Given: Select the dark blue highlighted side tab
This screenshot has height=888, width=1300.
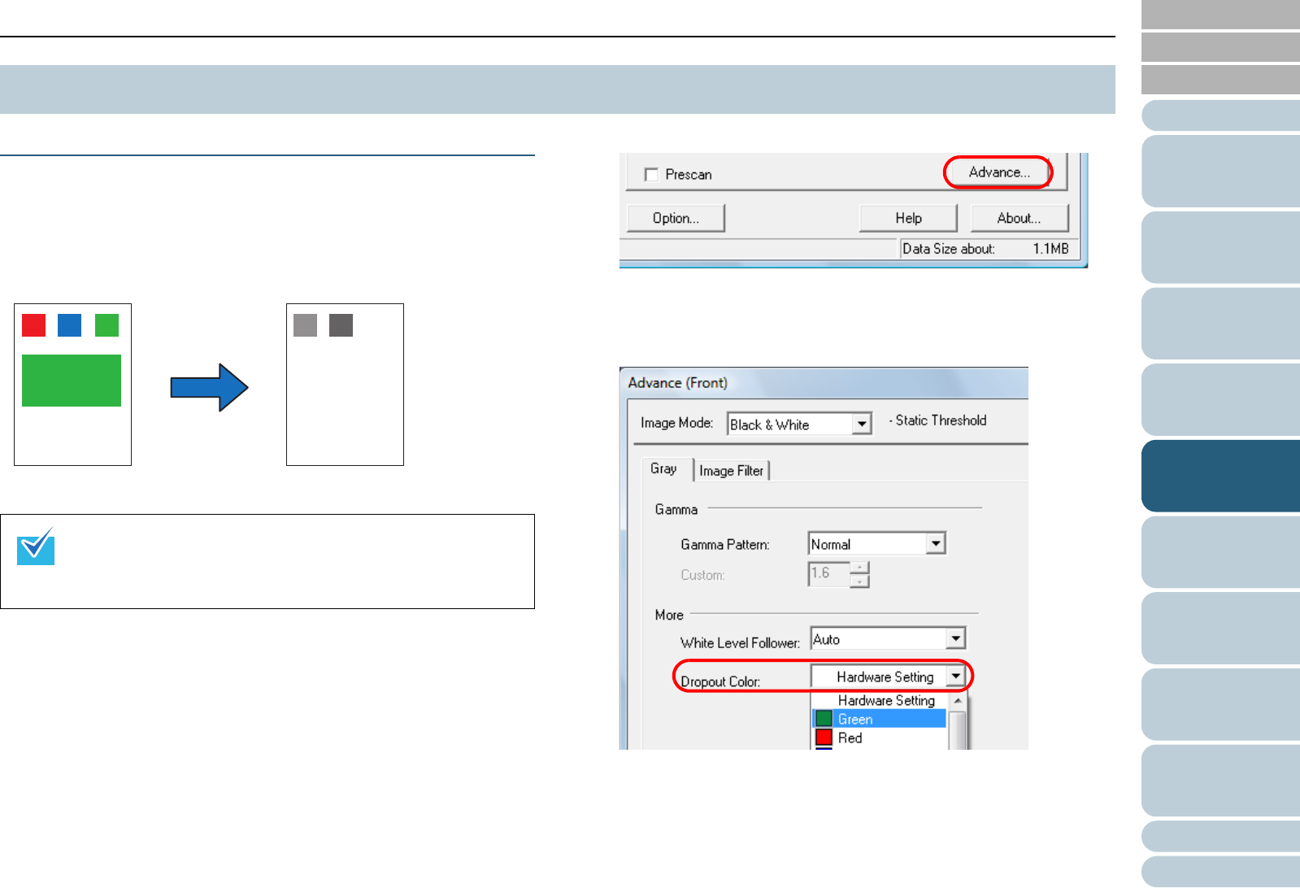Looking at the screenshot, I should 1220,476.
